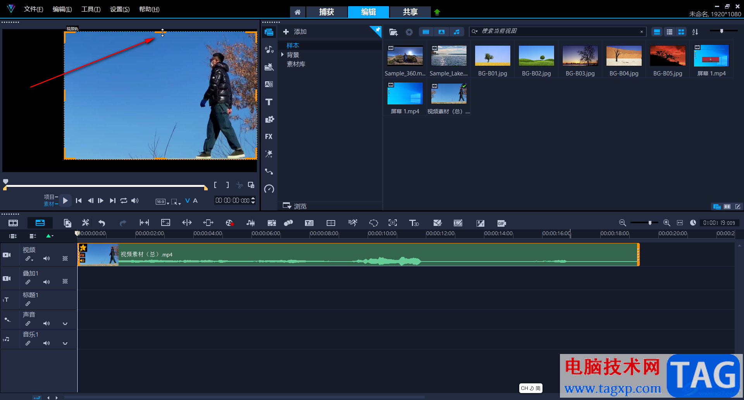Switch to Storyboard view icon
744x400 pixels.
pyautogui.click(x=13, y=223)
